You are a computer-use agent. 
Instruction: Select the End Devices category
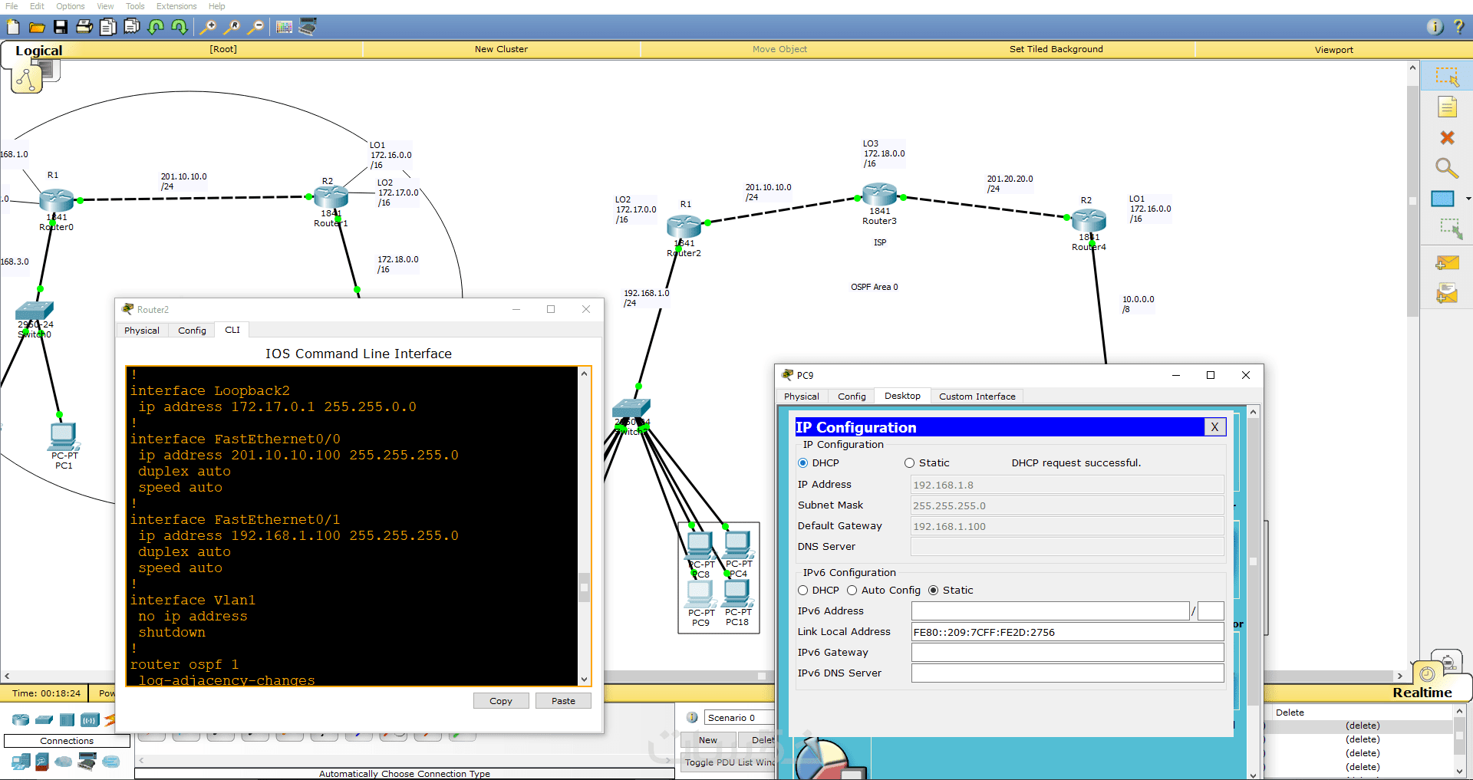[x=21, y=762]
